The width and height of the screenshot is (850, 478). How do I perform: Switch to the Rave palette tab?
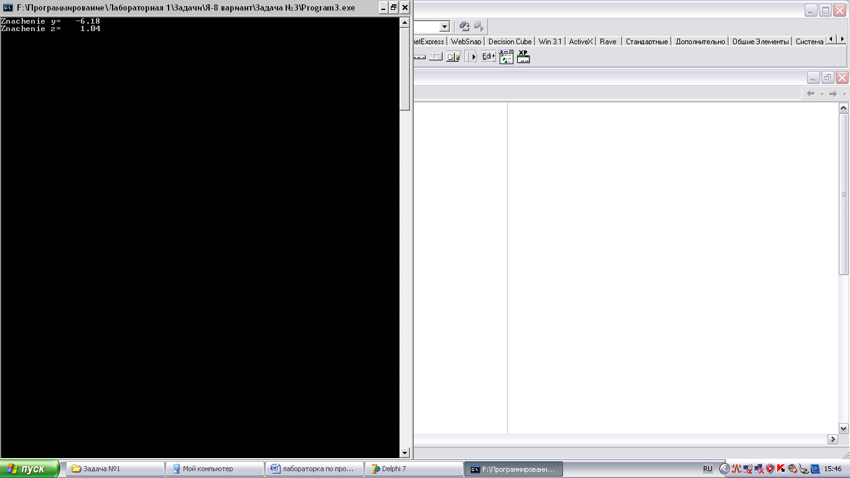(608, 41)
